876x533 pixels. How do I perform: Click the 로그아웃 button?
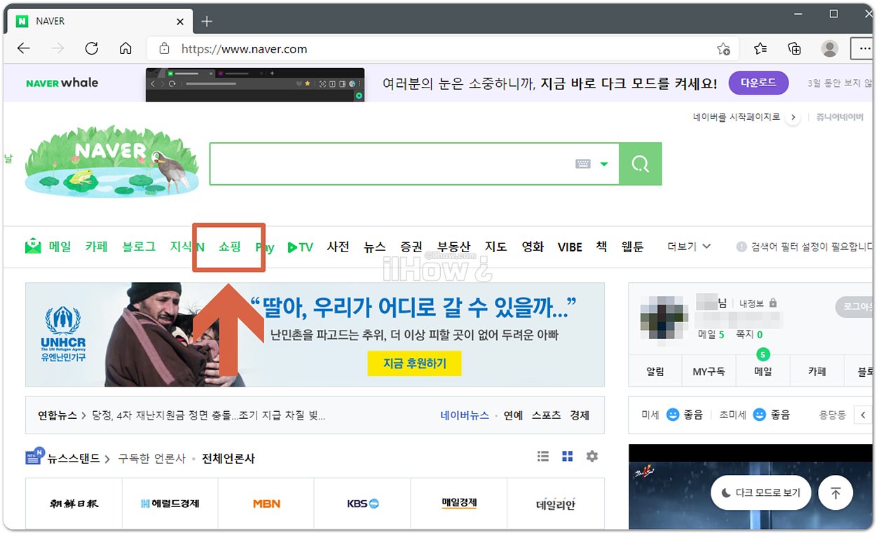[x=855, y=306]
